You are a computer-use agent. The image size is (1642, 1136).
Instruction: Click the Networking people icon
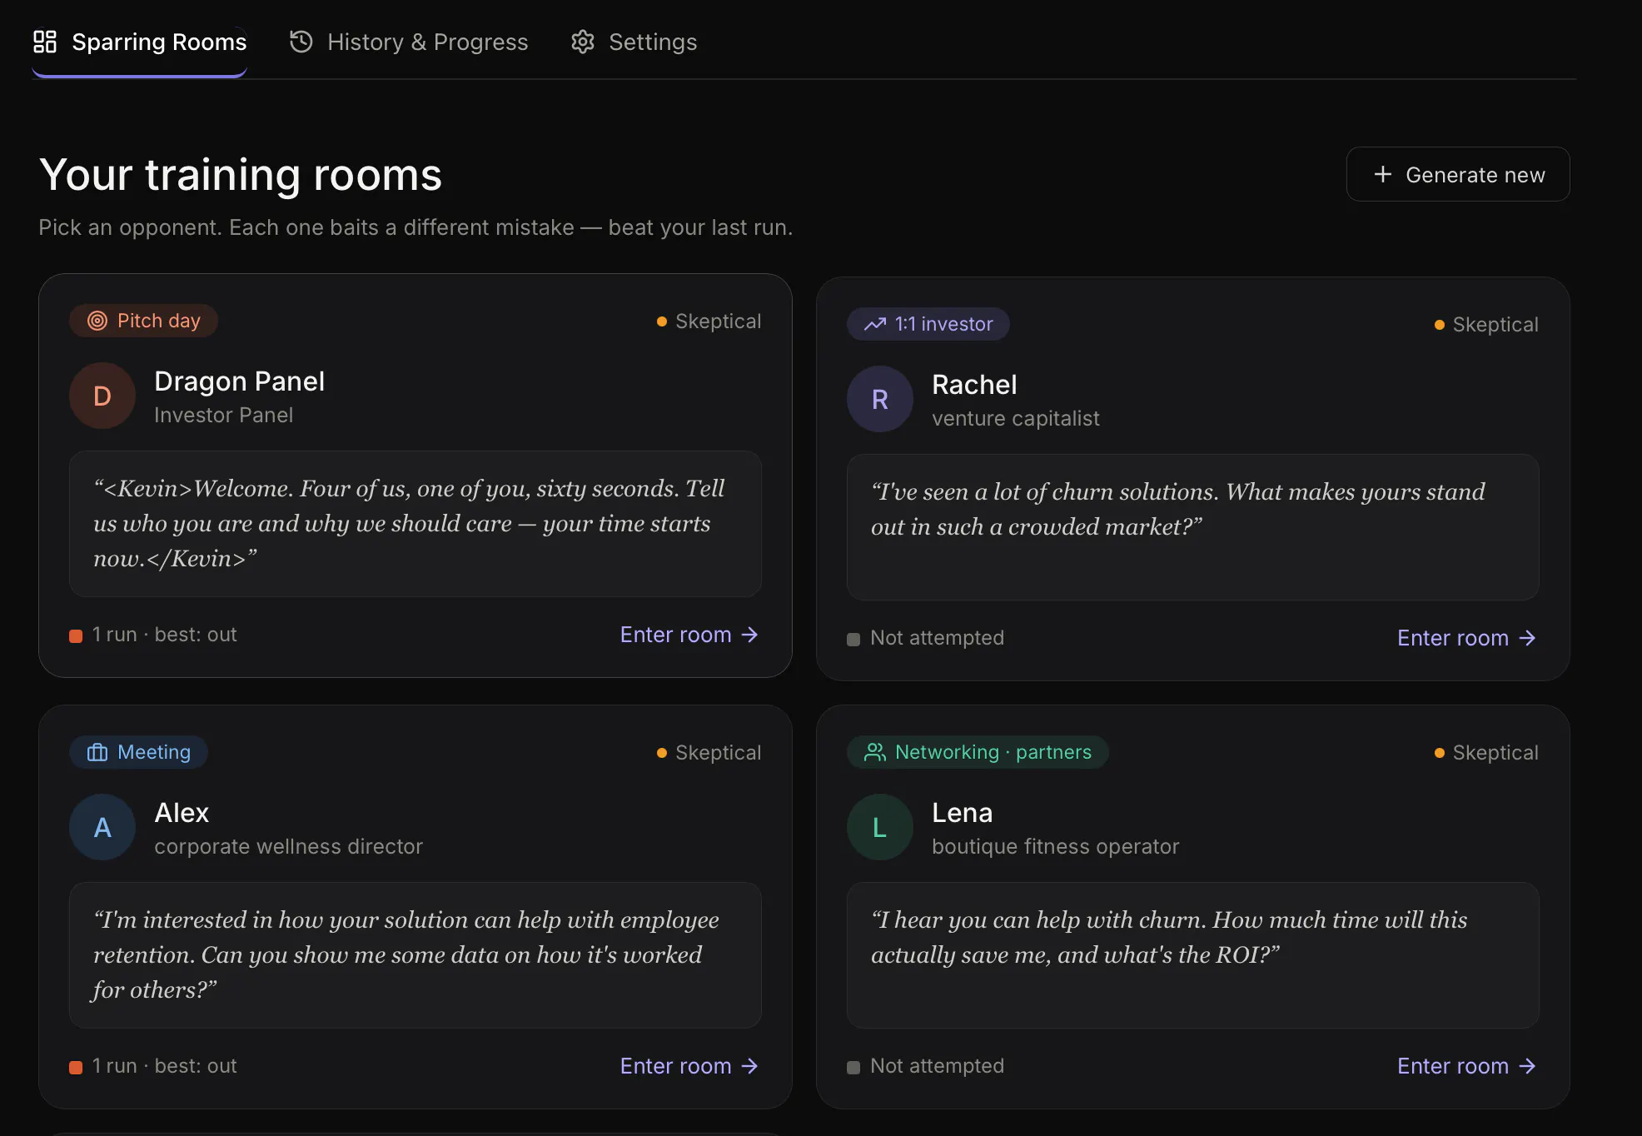pos(874,752)
